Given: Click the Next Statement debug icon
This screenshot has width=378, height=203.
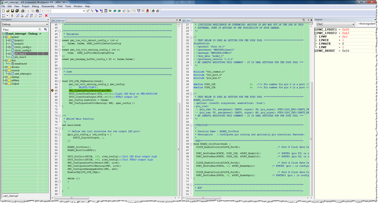Looking at the screenshot, I should (x=31, y=15).
